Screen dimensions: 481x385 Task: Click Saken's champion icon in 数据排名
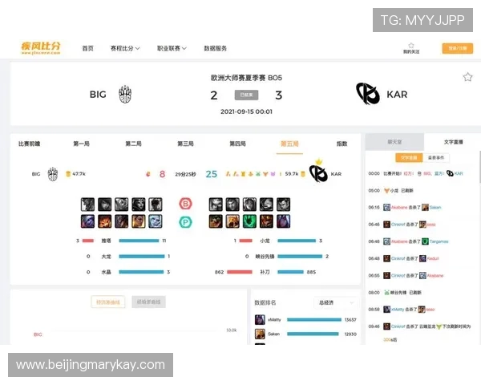(260, 334)
